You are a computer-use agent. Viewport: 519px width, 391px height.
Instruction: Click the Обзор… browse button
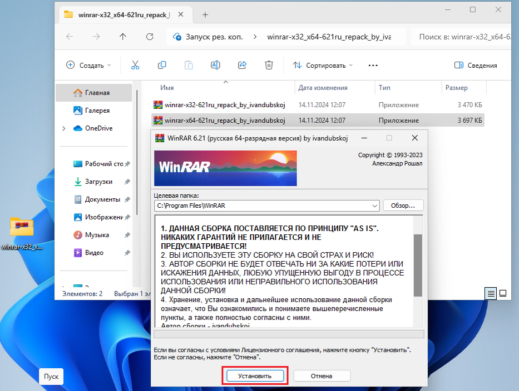click(403, 205)
